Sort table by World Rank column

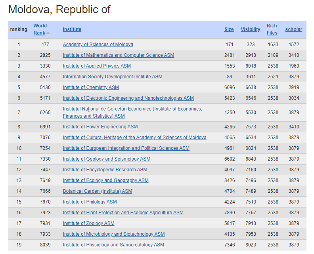coord(40,29)
